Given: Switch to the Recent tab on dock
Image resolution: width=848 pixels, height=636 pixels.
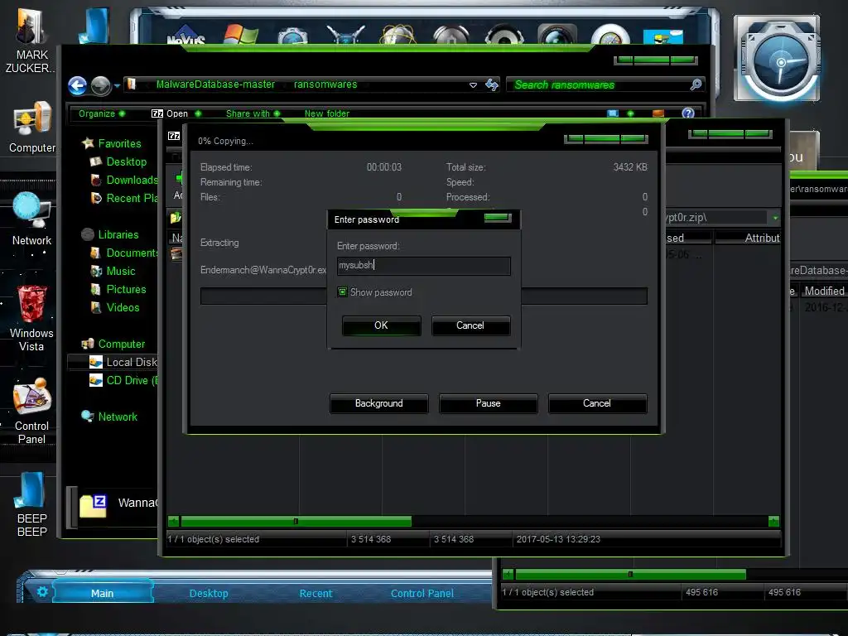Looking at the screenshot, I should [x=316, y=593].
